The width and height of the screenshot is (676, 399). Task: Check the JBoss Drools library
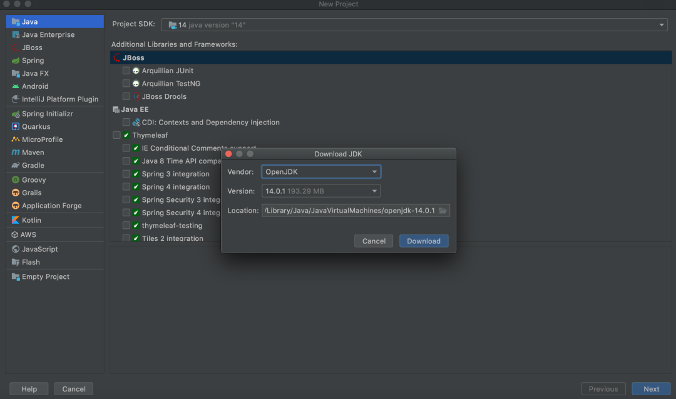tap(126, 96)
